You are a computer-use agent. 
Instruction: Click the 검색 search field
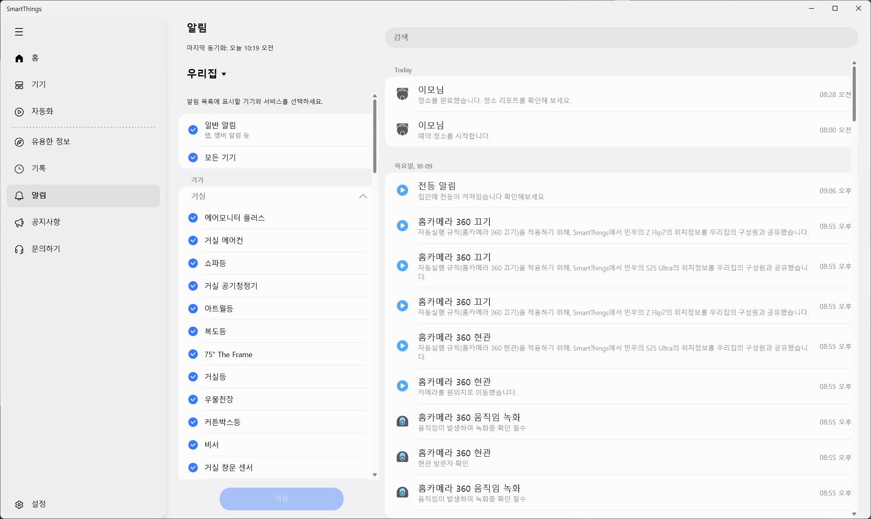pyautogui.click(x=621, y=38)
